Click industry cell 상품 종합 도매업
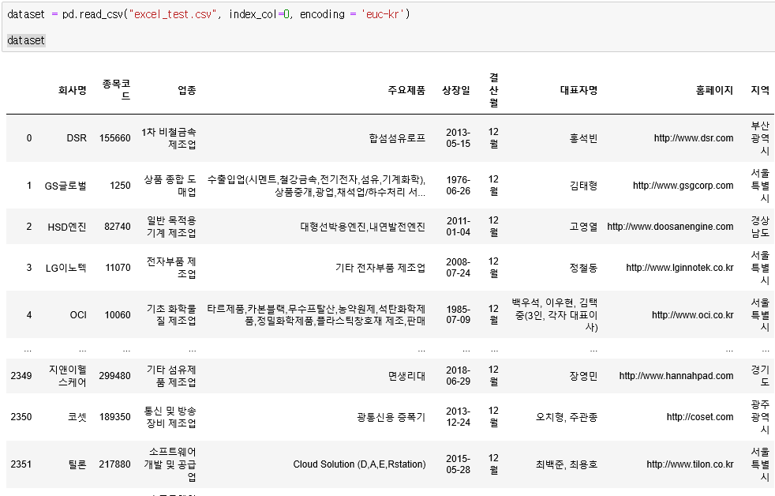Screen dimensions: 775x496 click(170, 186)
